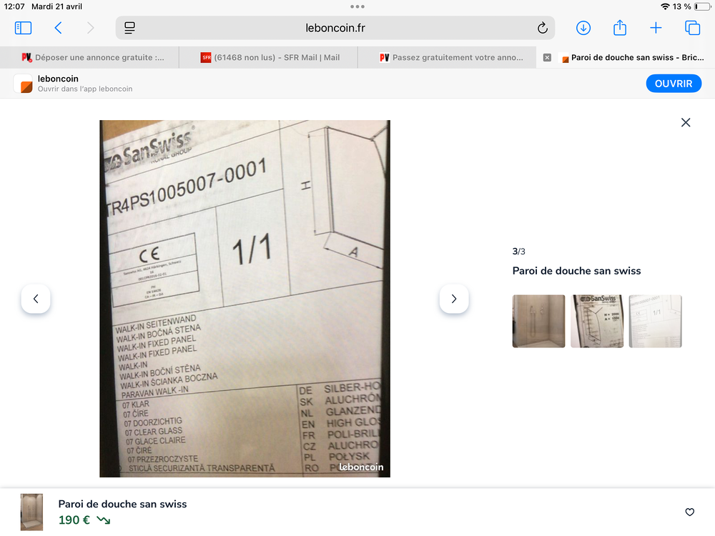
Task: Show the next photo with right arrow
Action: (454, 299)
